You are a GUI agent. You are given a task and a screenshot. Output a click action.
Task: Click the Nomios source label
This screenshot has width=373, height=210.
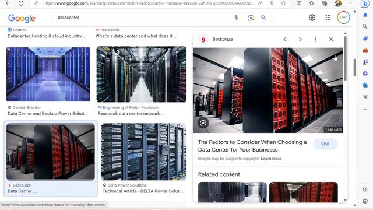click(x=19, y=30)
